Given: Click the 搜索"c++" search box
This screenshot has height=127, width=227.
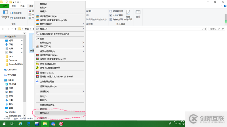Looking at the screenshot, I should tap(217, 29).
